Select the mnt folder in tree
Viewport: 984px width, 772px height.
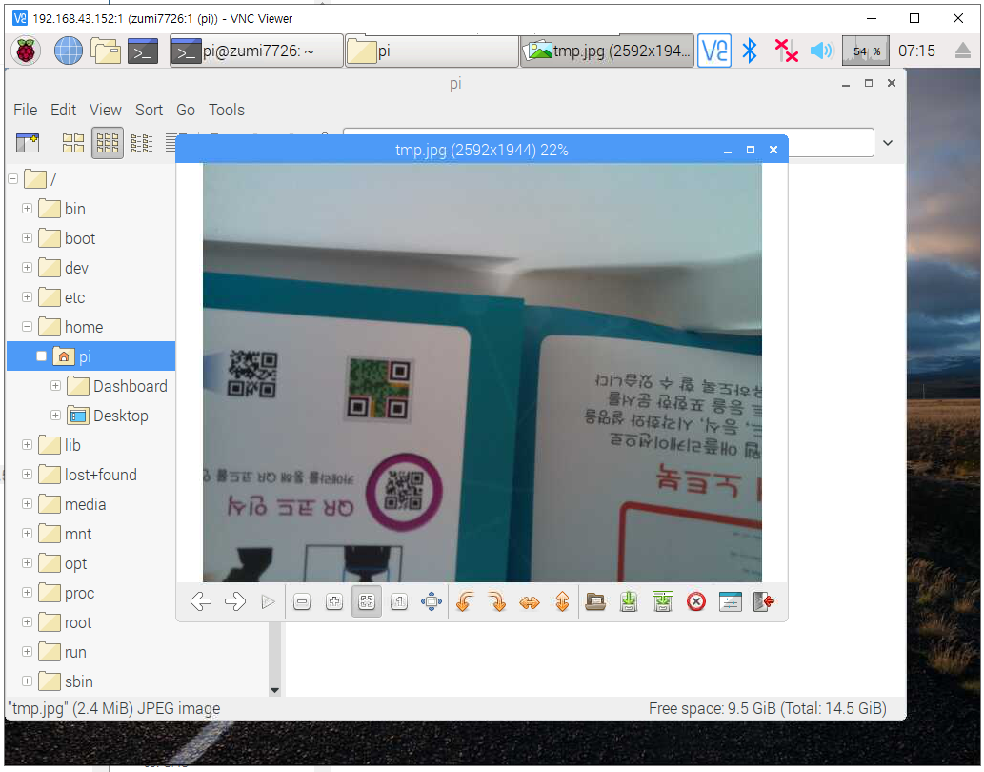click(x=78, y=534)
